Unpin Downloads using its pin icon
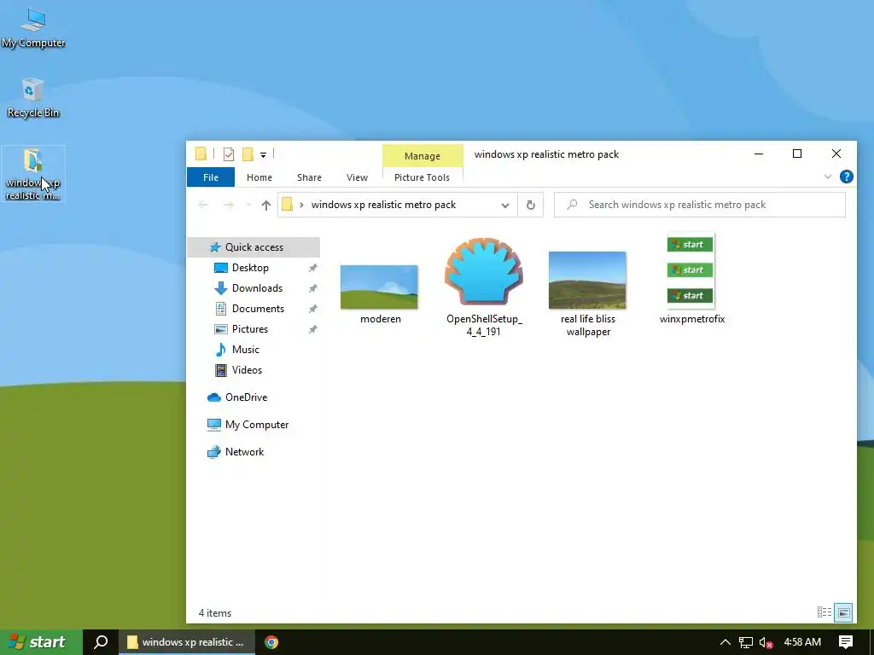This screenshot has height=655, width=874. click(312, 288)
